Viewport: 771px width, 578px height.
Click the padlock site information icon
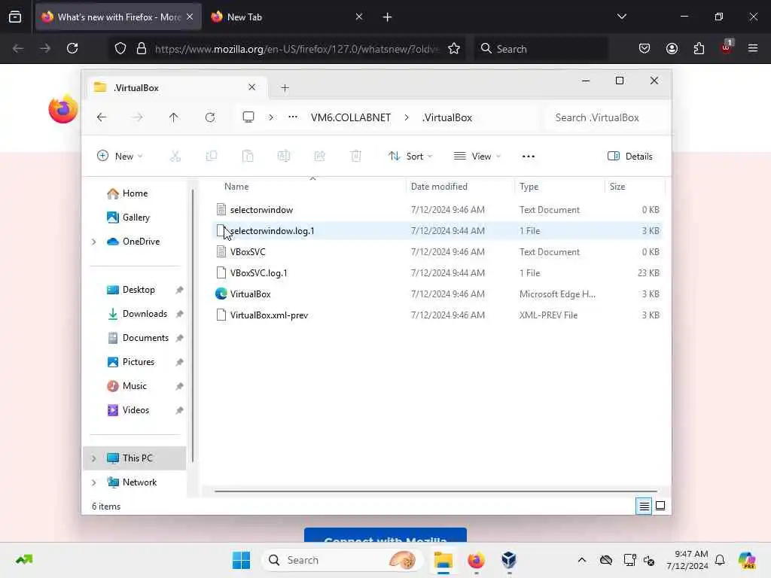coord(141,48)
